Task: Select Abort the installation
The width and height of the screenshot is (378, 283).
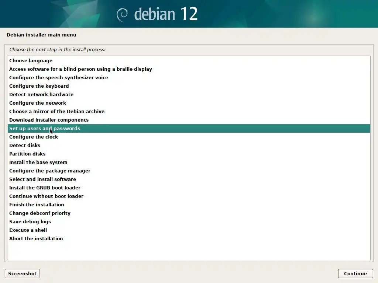Action: tap(189, 238)
